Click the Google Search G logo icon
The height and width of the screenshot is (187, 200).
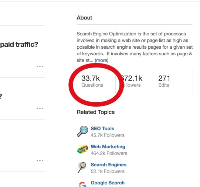[82, 184]
